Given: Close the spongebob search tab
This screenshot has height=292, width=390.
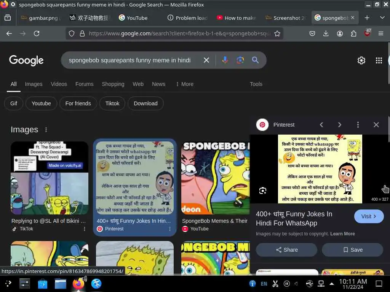Looking at the screenshot, I should (352, 17).
